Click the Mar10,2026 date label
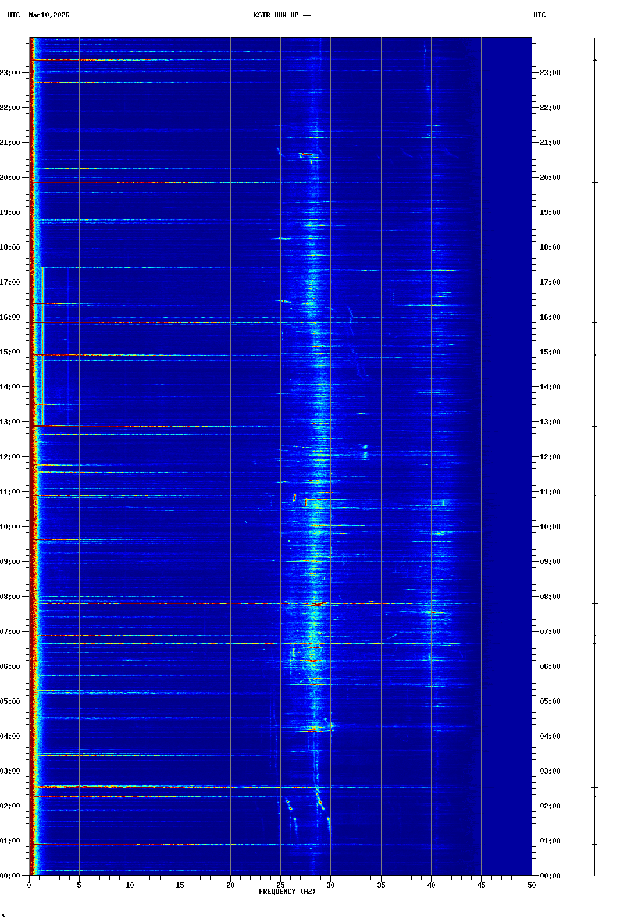Viewport: 620px width, 922px height. click(49, 15)
